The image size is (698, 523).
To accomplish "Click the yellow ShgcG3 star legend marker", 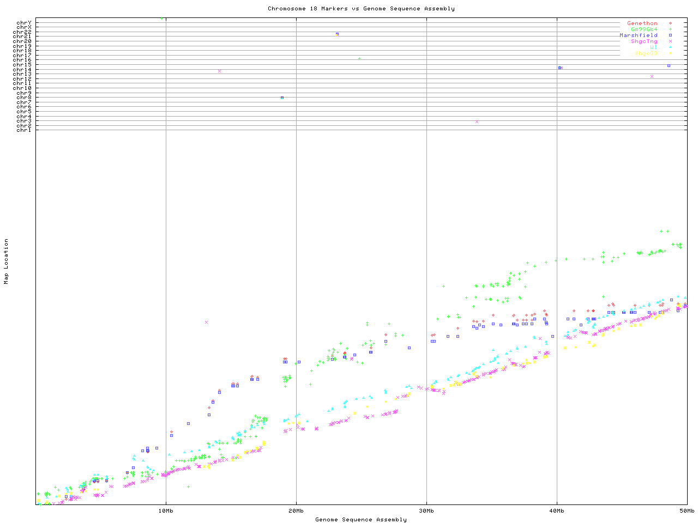I will pos(670,53).
